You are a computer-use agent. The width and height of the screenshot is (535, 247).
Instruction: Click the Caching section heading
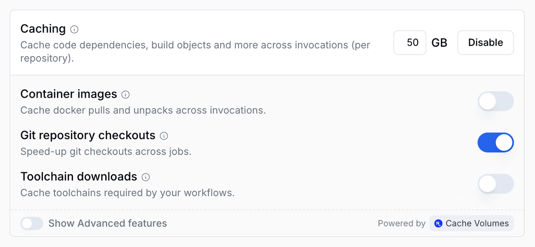tap(43, 29)
